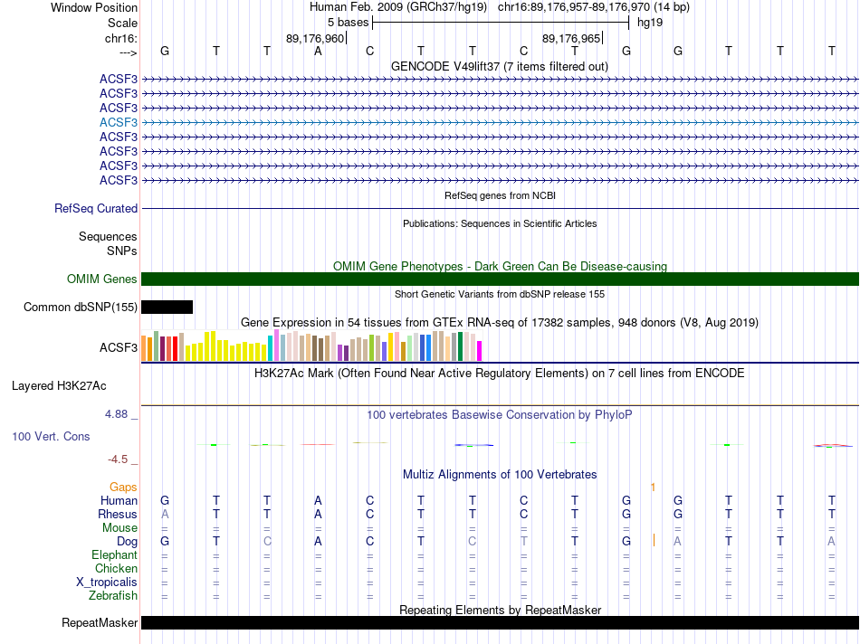Open 'Repeating Elements by RepeatMasker' track title
Viewport: 860px width, 644px height.
coord(500,610)
